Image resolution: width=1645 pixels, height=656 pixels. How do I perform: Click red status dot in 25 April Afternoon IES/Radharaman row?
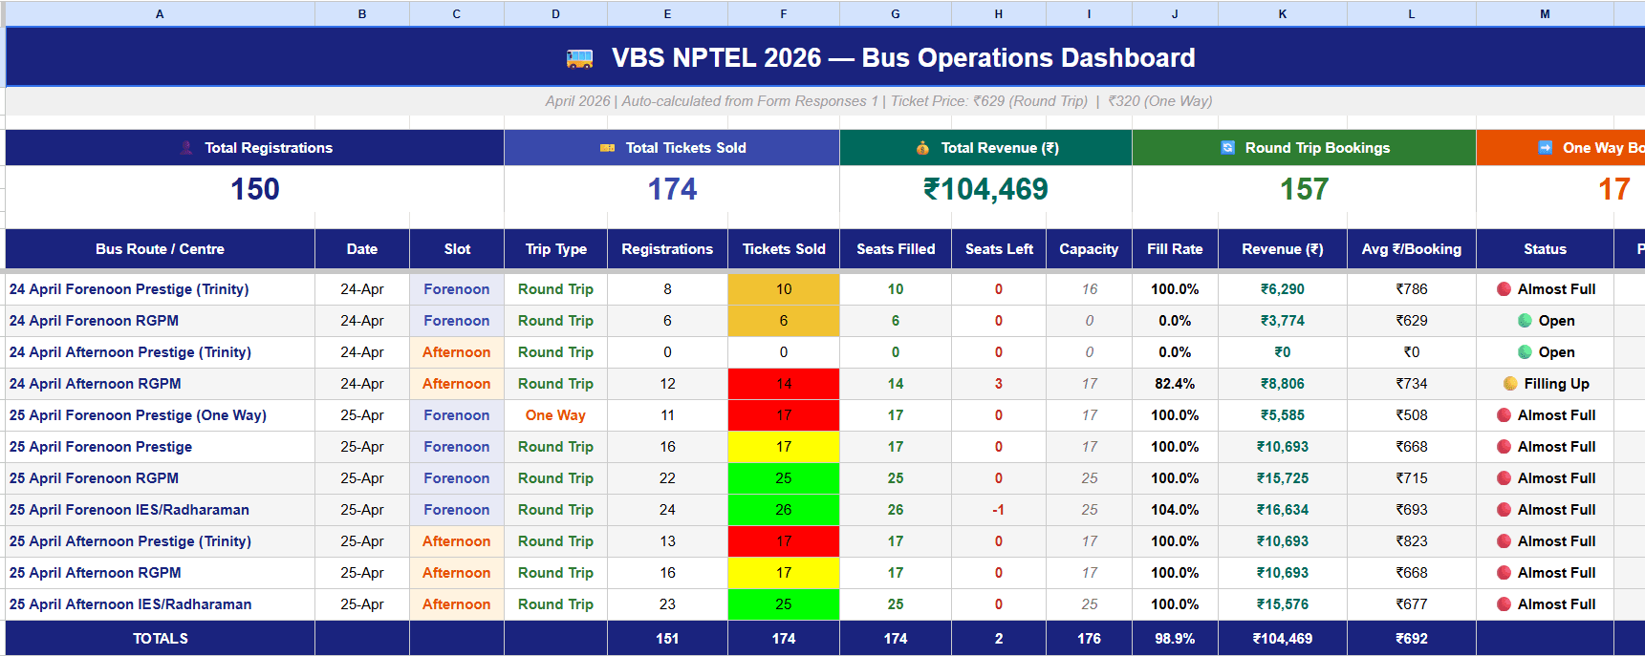point(1504,604)
